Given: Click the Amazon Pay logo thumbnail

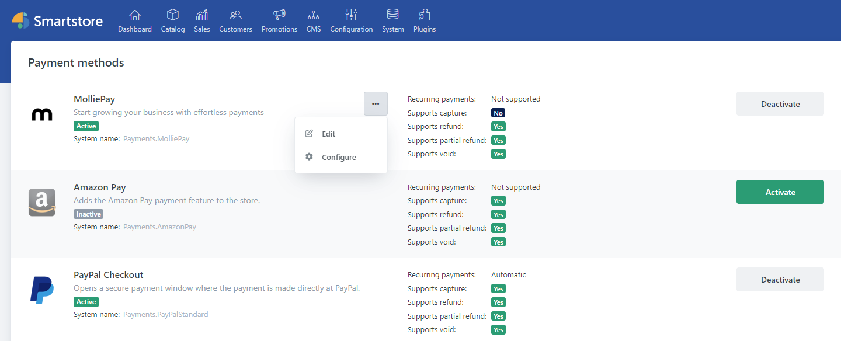Looking at the screenshot, I should [x=42, y=203].
